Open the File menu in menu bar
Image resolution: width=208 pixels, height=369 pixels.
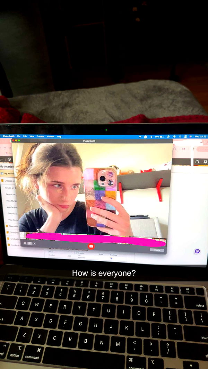19,136
